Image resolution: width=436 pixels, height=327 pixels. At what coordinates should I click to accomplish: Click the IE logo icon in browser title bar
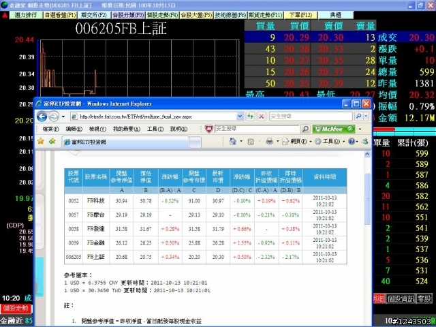pyautogui.click(x=39, y=104)
